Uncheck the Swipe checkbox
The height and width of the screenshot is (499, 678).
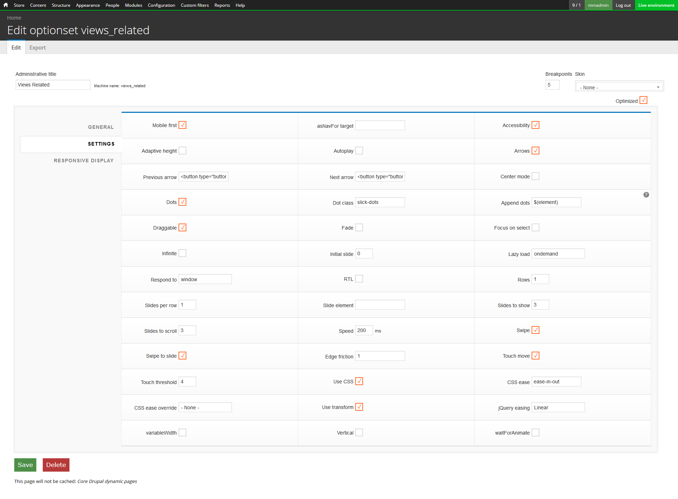(535, 330)
